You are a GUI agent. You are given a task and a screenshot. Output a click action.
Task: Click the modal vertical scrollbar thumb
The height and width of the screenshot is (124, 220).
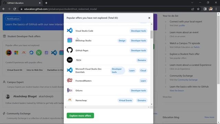point(152,34)
